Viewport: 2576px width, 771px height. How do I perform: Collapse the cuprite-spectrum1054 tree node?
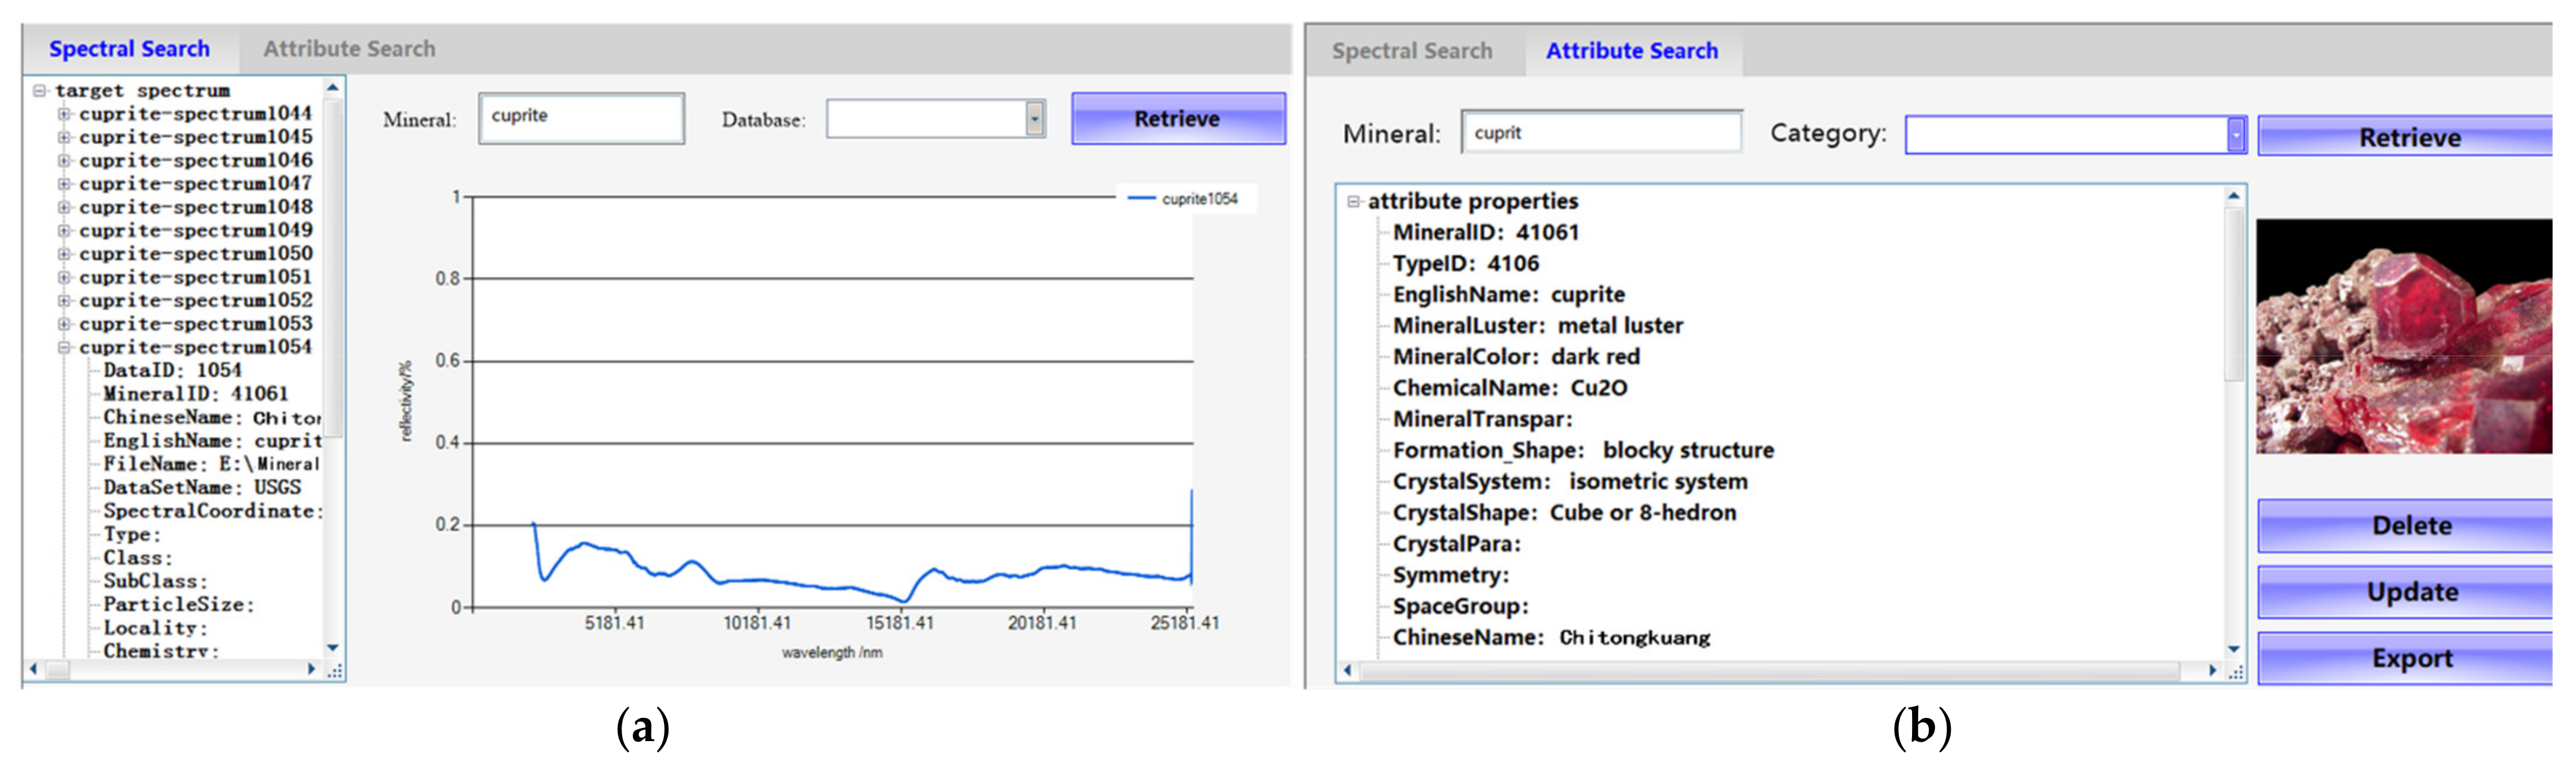click(x=64, y=348)
